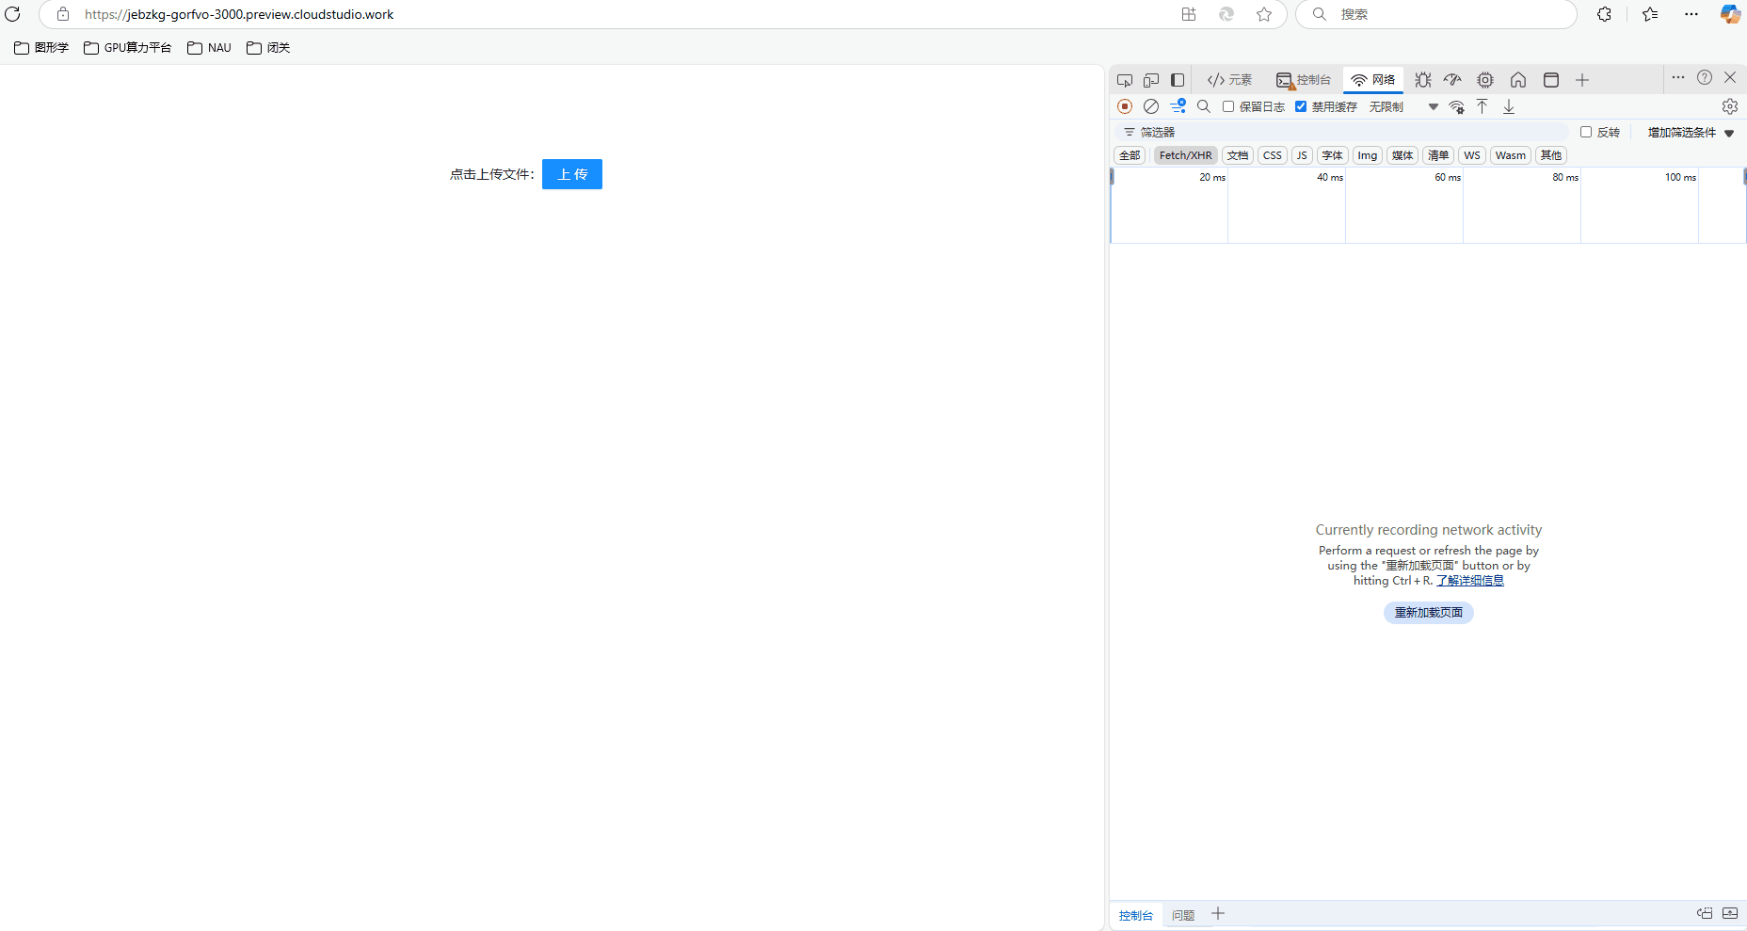Open the 无限制 throttling dropdown
This screenshot has width=1747, height=931.
1403,106
